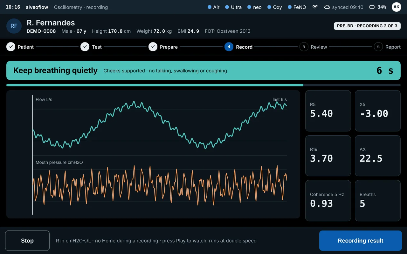Click the Test step checkmark icon
The image size is (407, 254).
click(85, 47)
